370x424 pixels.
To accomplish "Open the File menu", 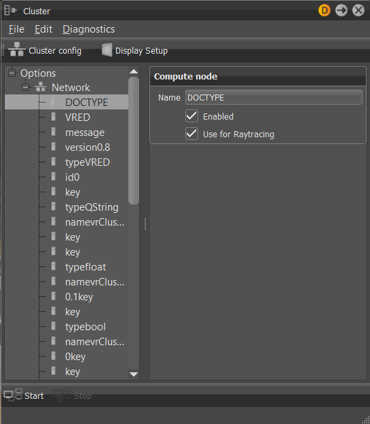I will [16, 29].
